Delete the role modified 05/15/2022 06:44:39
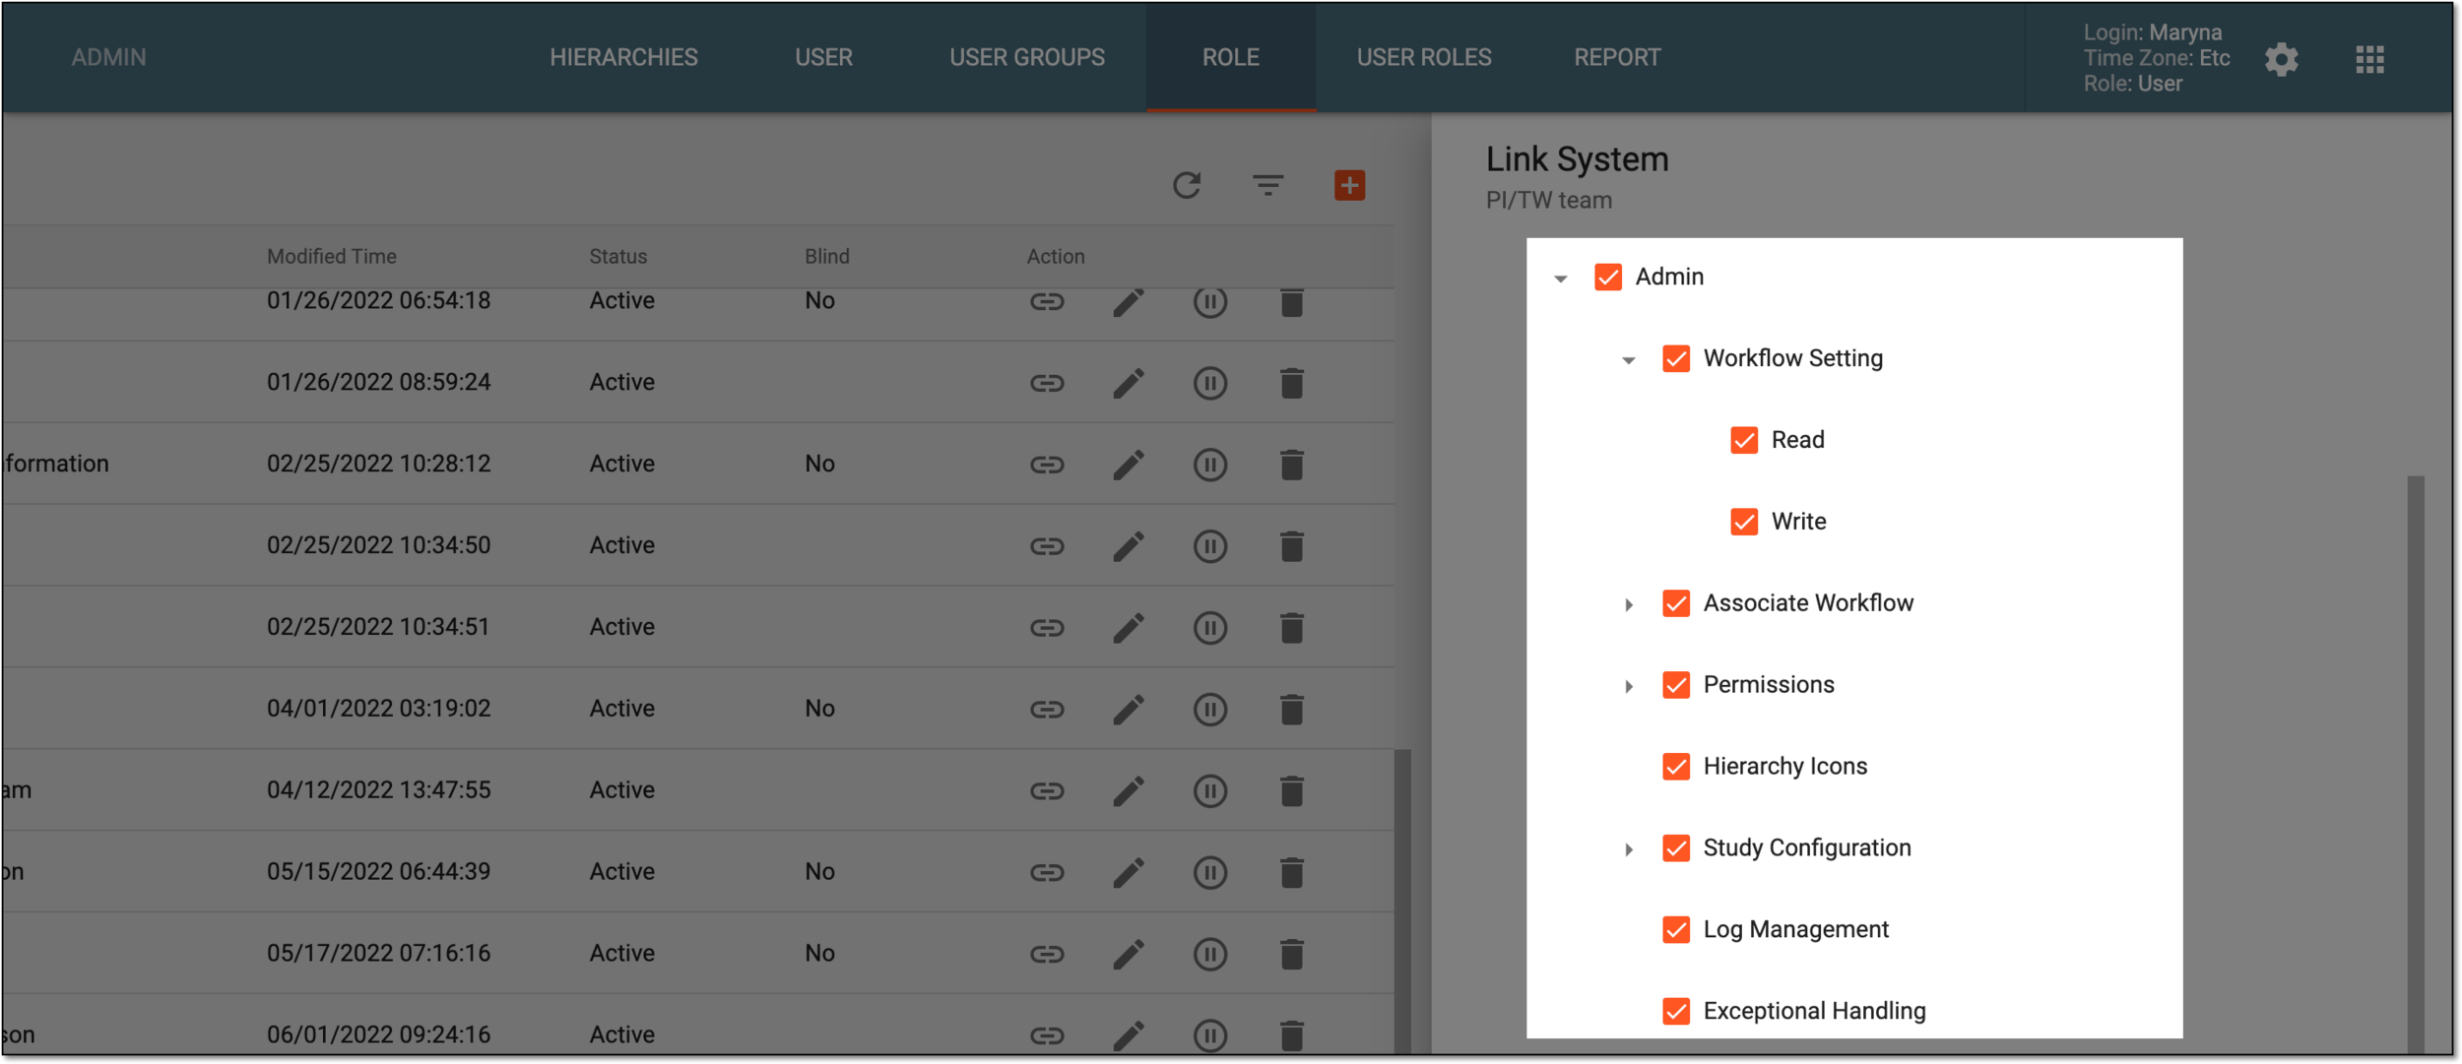The width and height of the screenshot is (2462, 1064). coord(1292,873)
